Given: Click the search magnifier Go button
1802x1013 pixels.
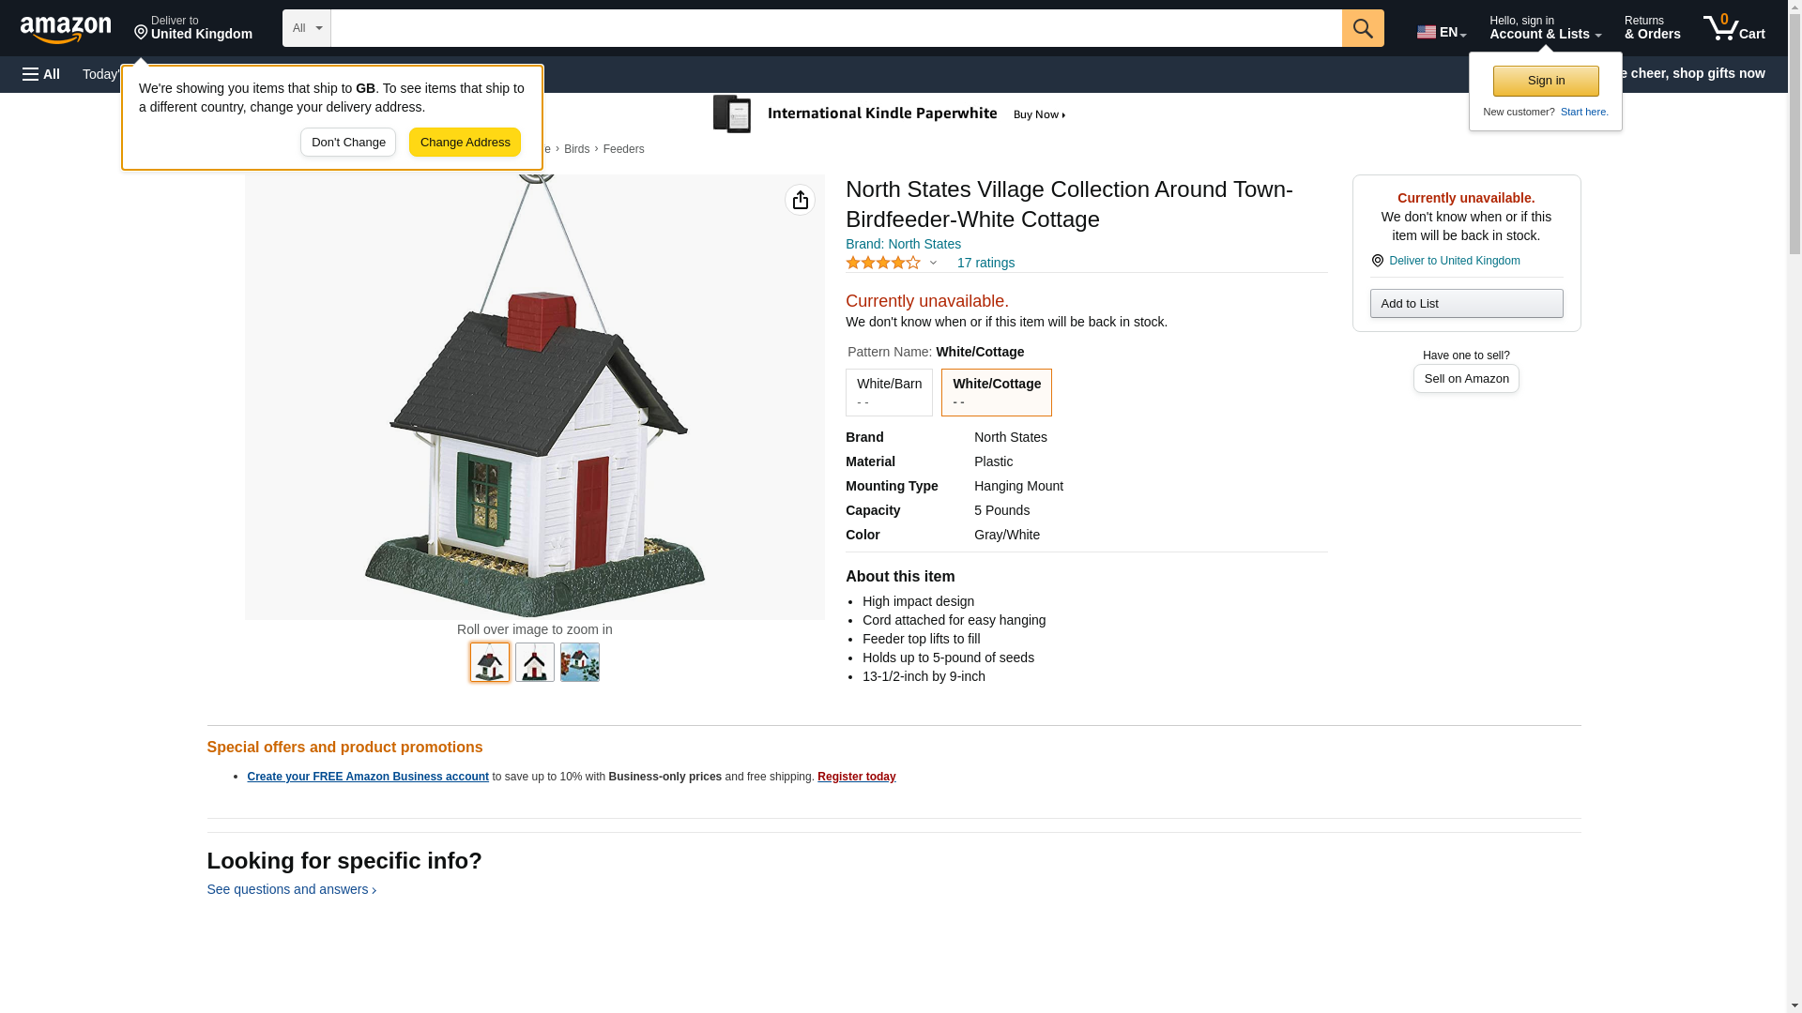Looking at the screenshot, I should click(x=1363, y=28).
